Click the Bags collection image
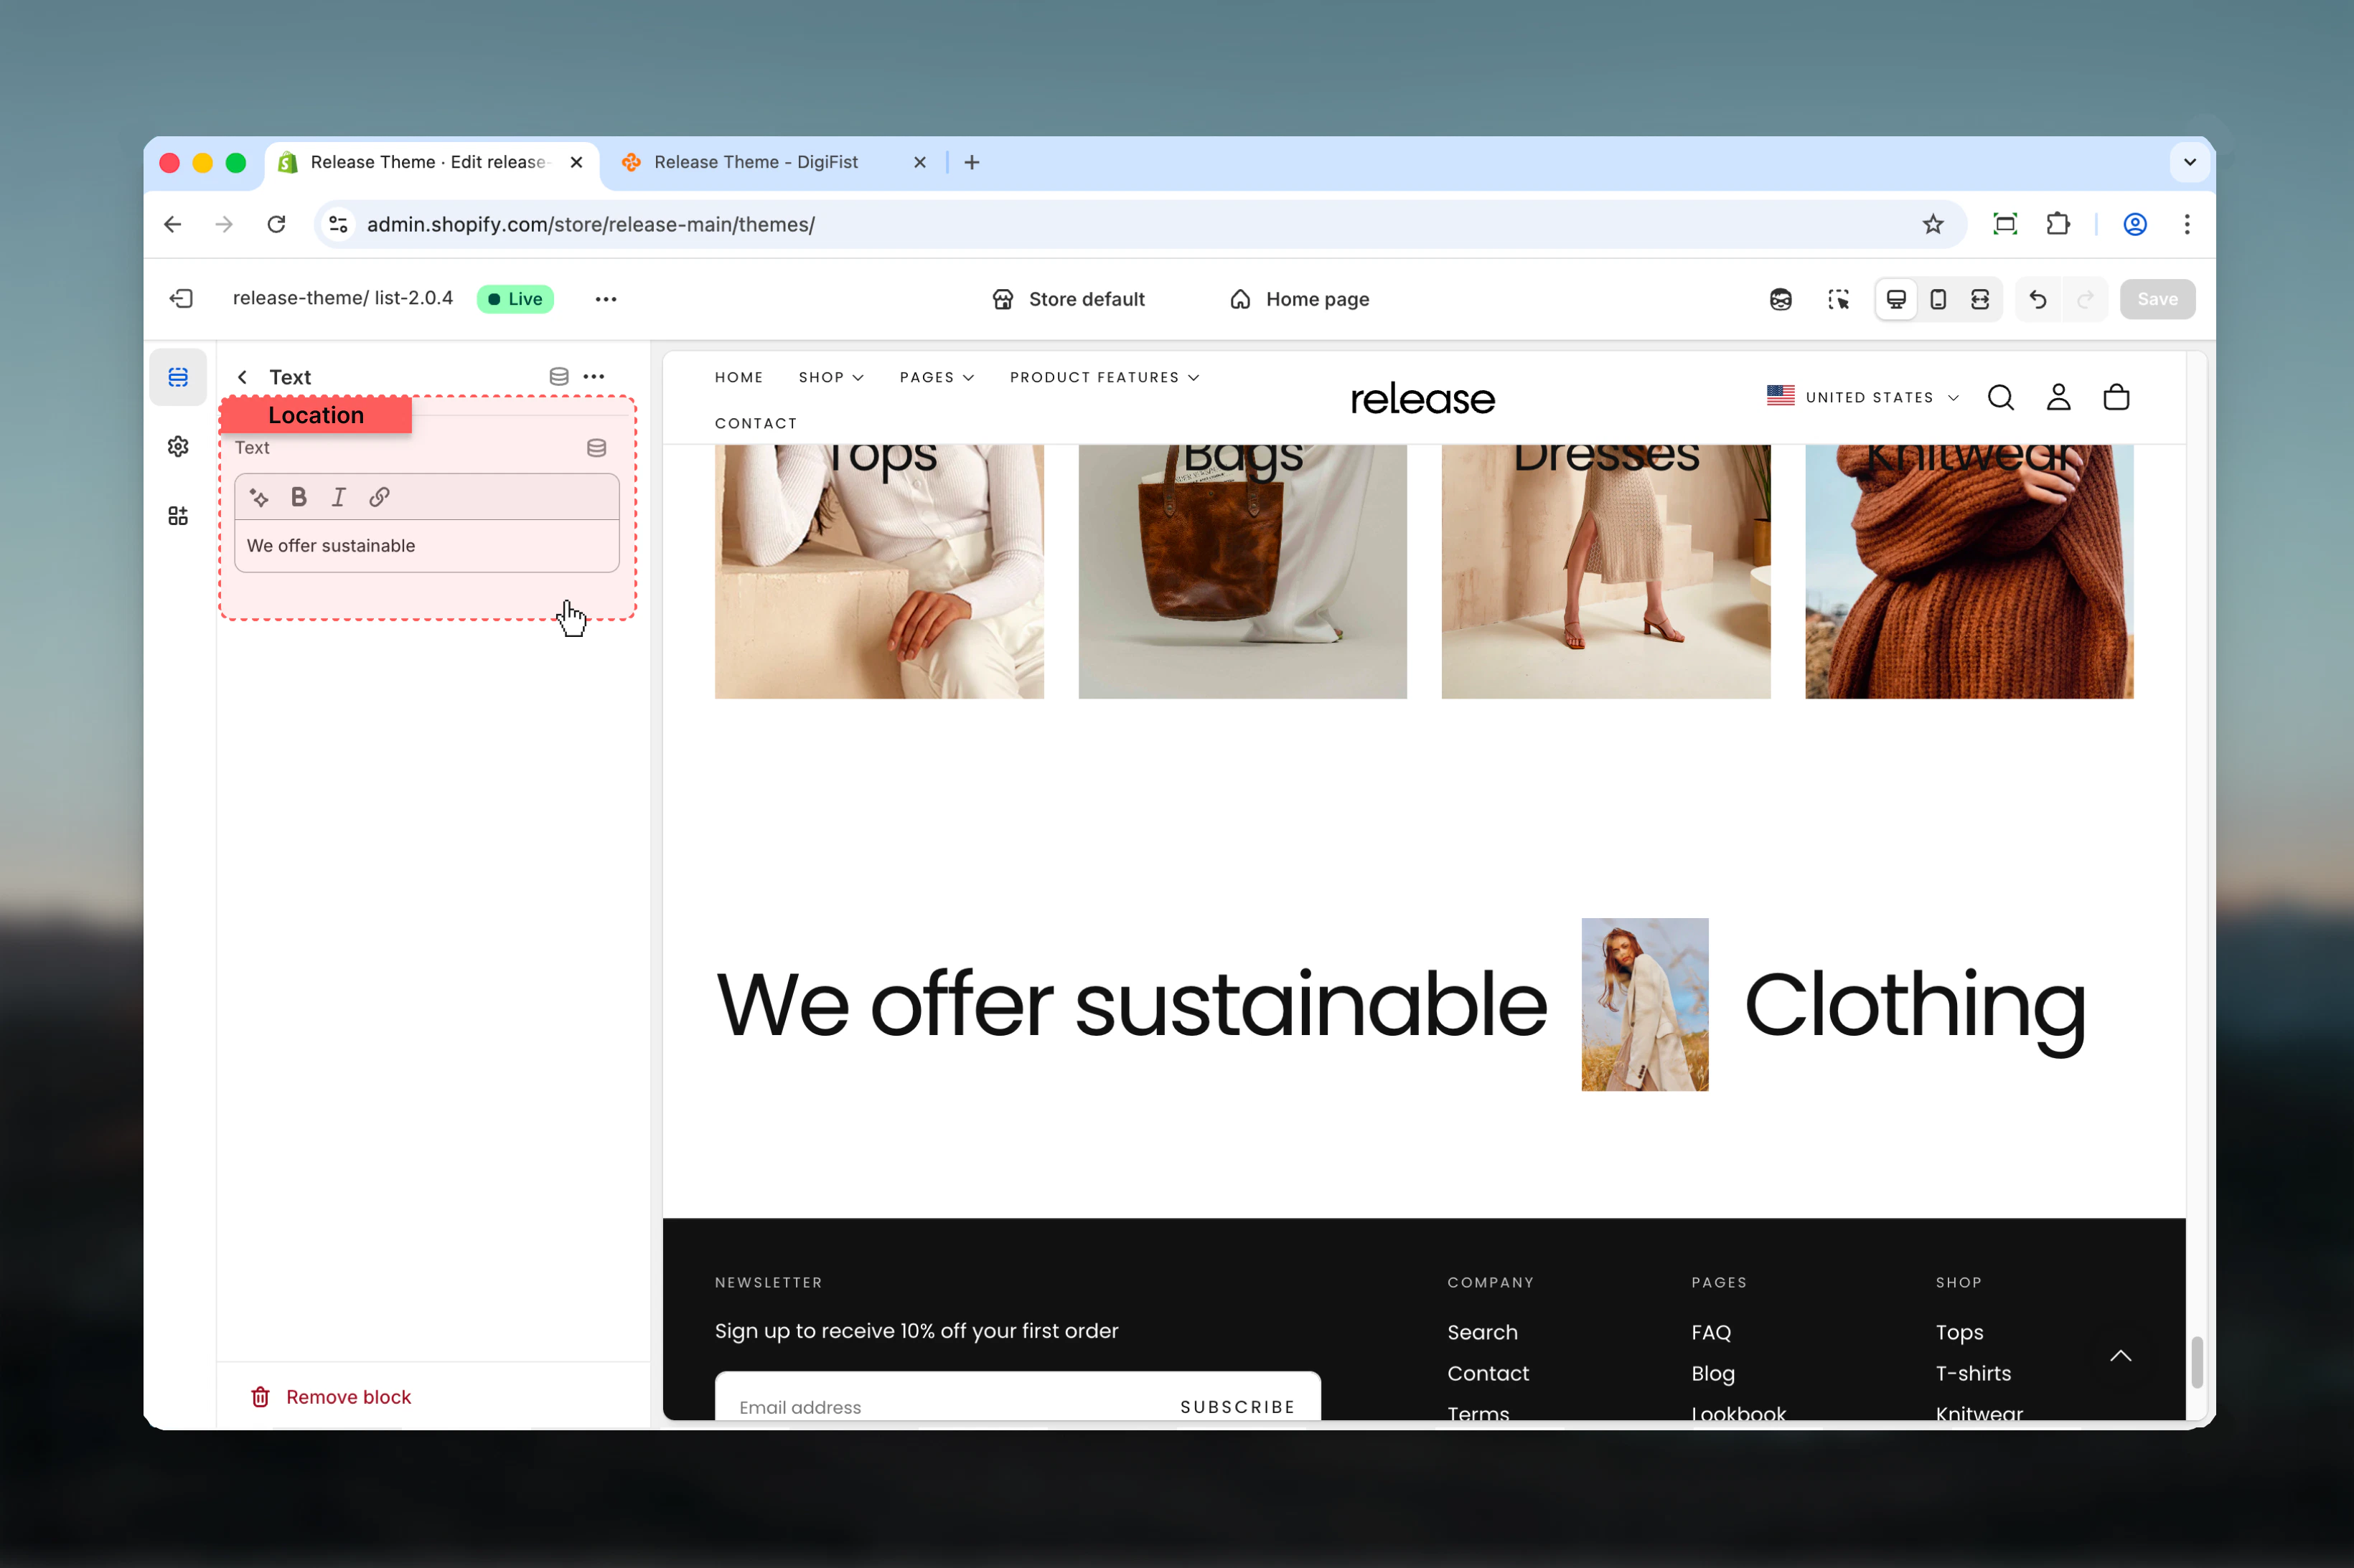This screenshot has height=1568, width=2354. coord(1242,571)
